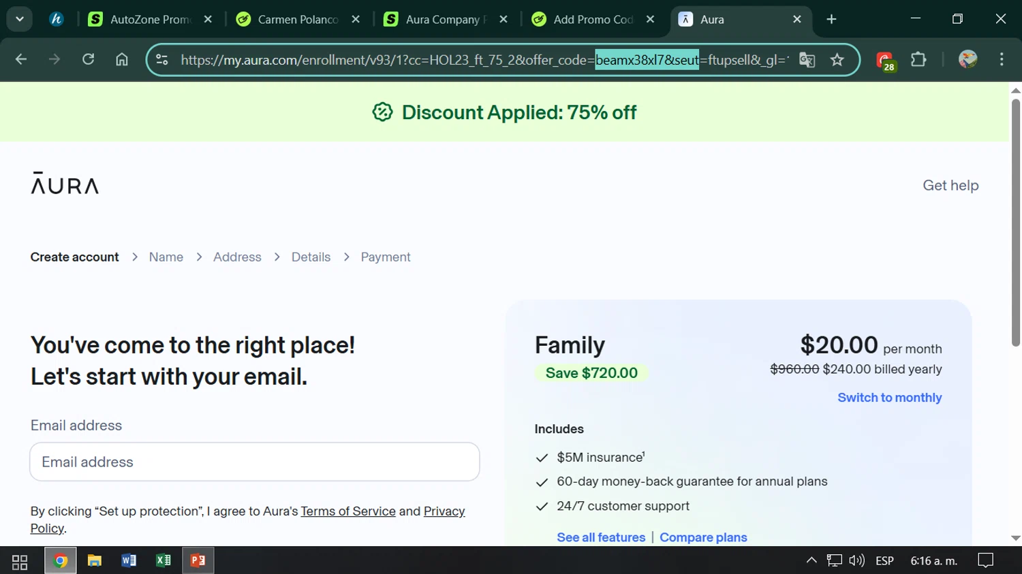Viewport: 1022px width, 574px height.
Task: Close the AutoZone Promo tab
Action: pos(208,19)
